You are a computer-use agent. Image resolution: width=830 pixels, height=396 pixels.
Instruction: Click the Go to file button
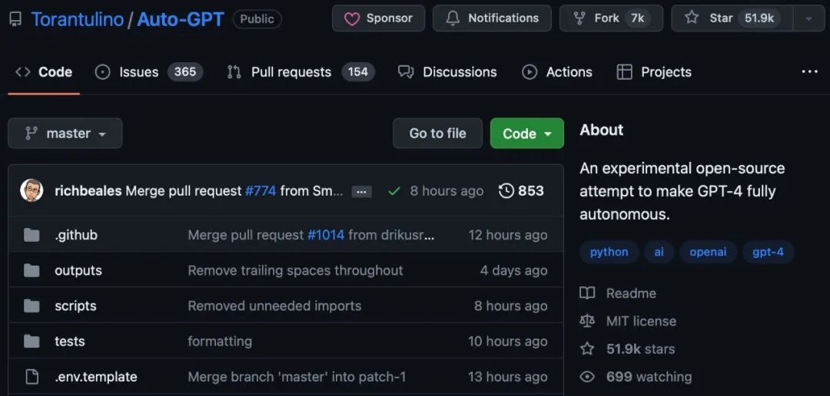pyautogui.click(x=438, y=134)
